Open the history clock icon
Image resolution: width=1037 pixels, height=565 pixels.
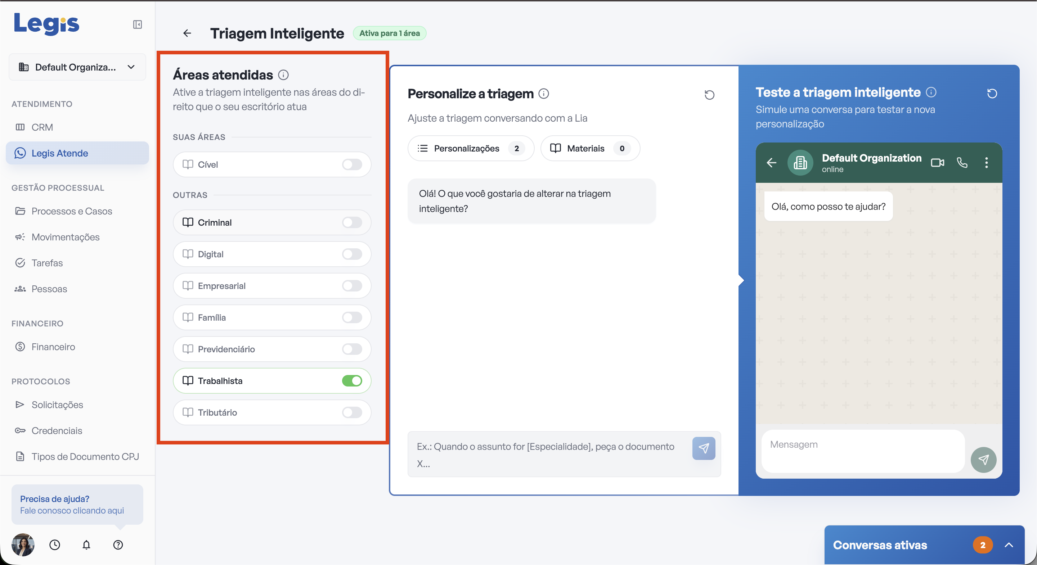click(x=55, y=545)
